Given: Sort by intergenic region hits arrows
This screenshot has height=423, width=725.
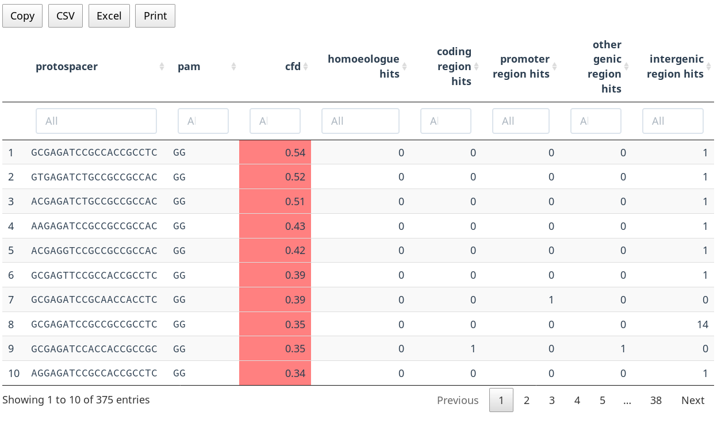Looking at the screenshot, I should point(708,67).
